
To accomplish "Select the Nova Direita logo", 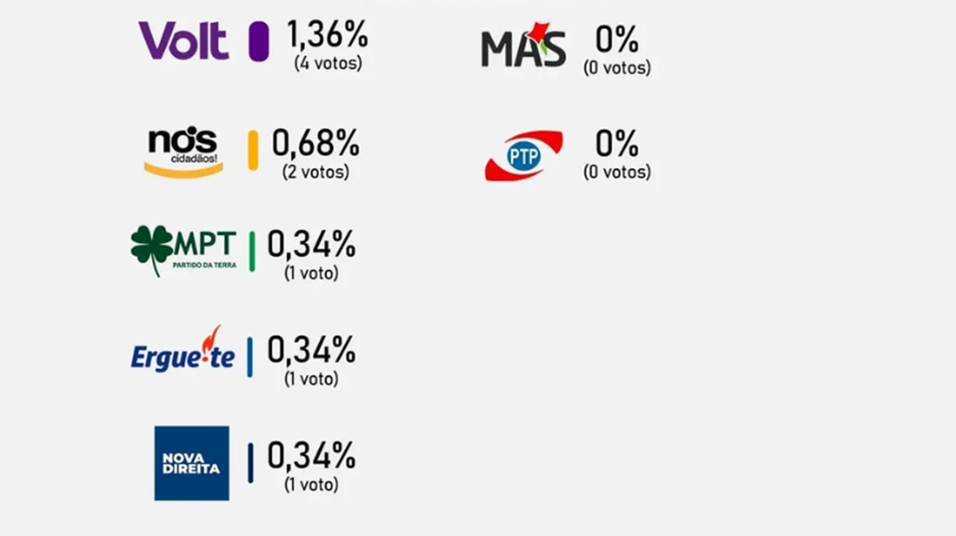I will pos(191,463).
